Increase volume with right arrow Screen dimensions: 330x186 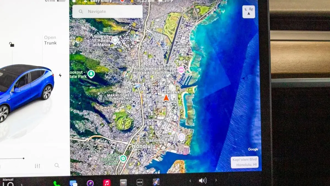(216, 180)
